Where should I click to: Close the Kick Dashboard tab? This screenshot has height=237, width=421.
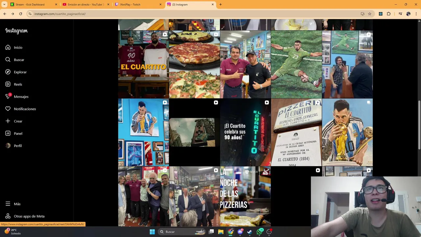point(56,5)
